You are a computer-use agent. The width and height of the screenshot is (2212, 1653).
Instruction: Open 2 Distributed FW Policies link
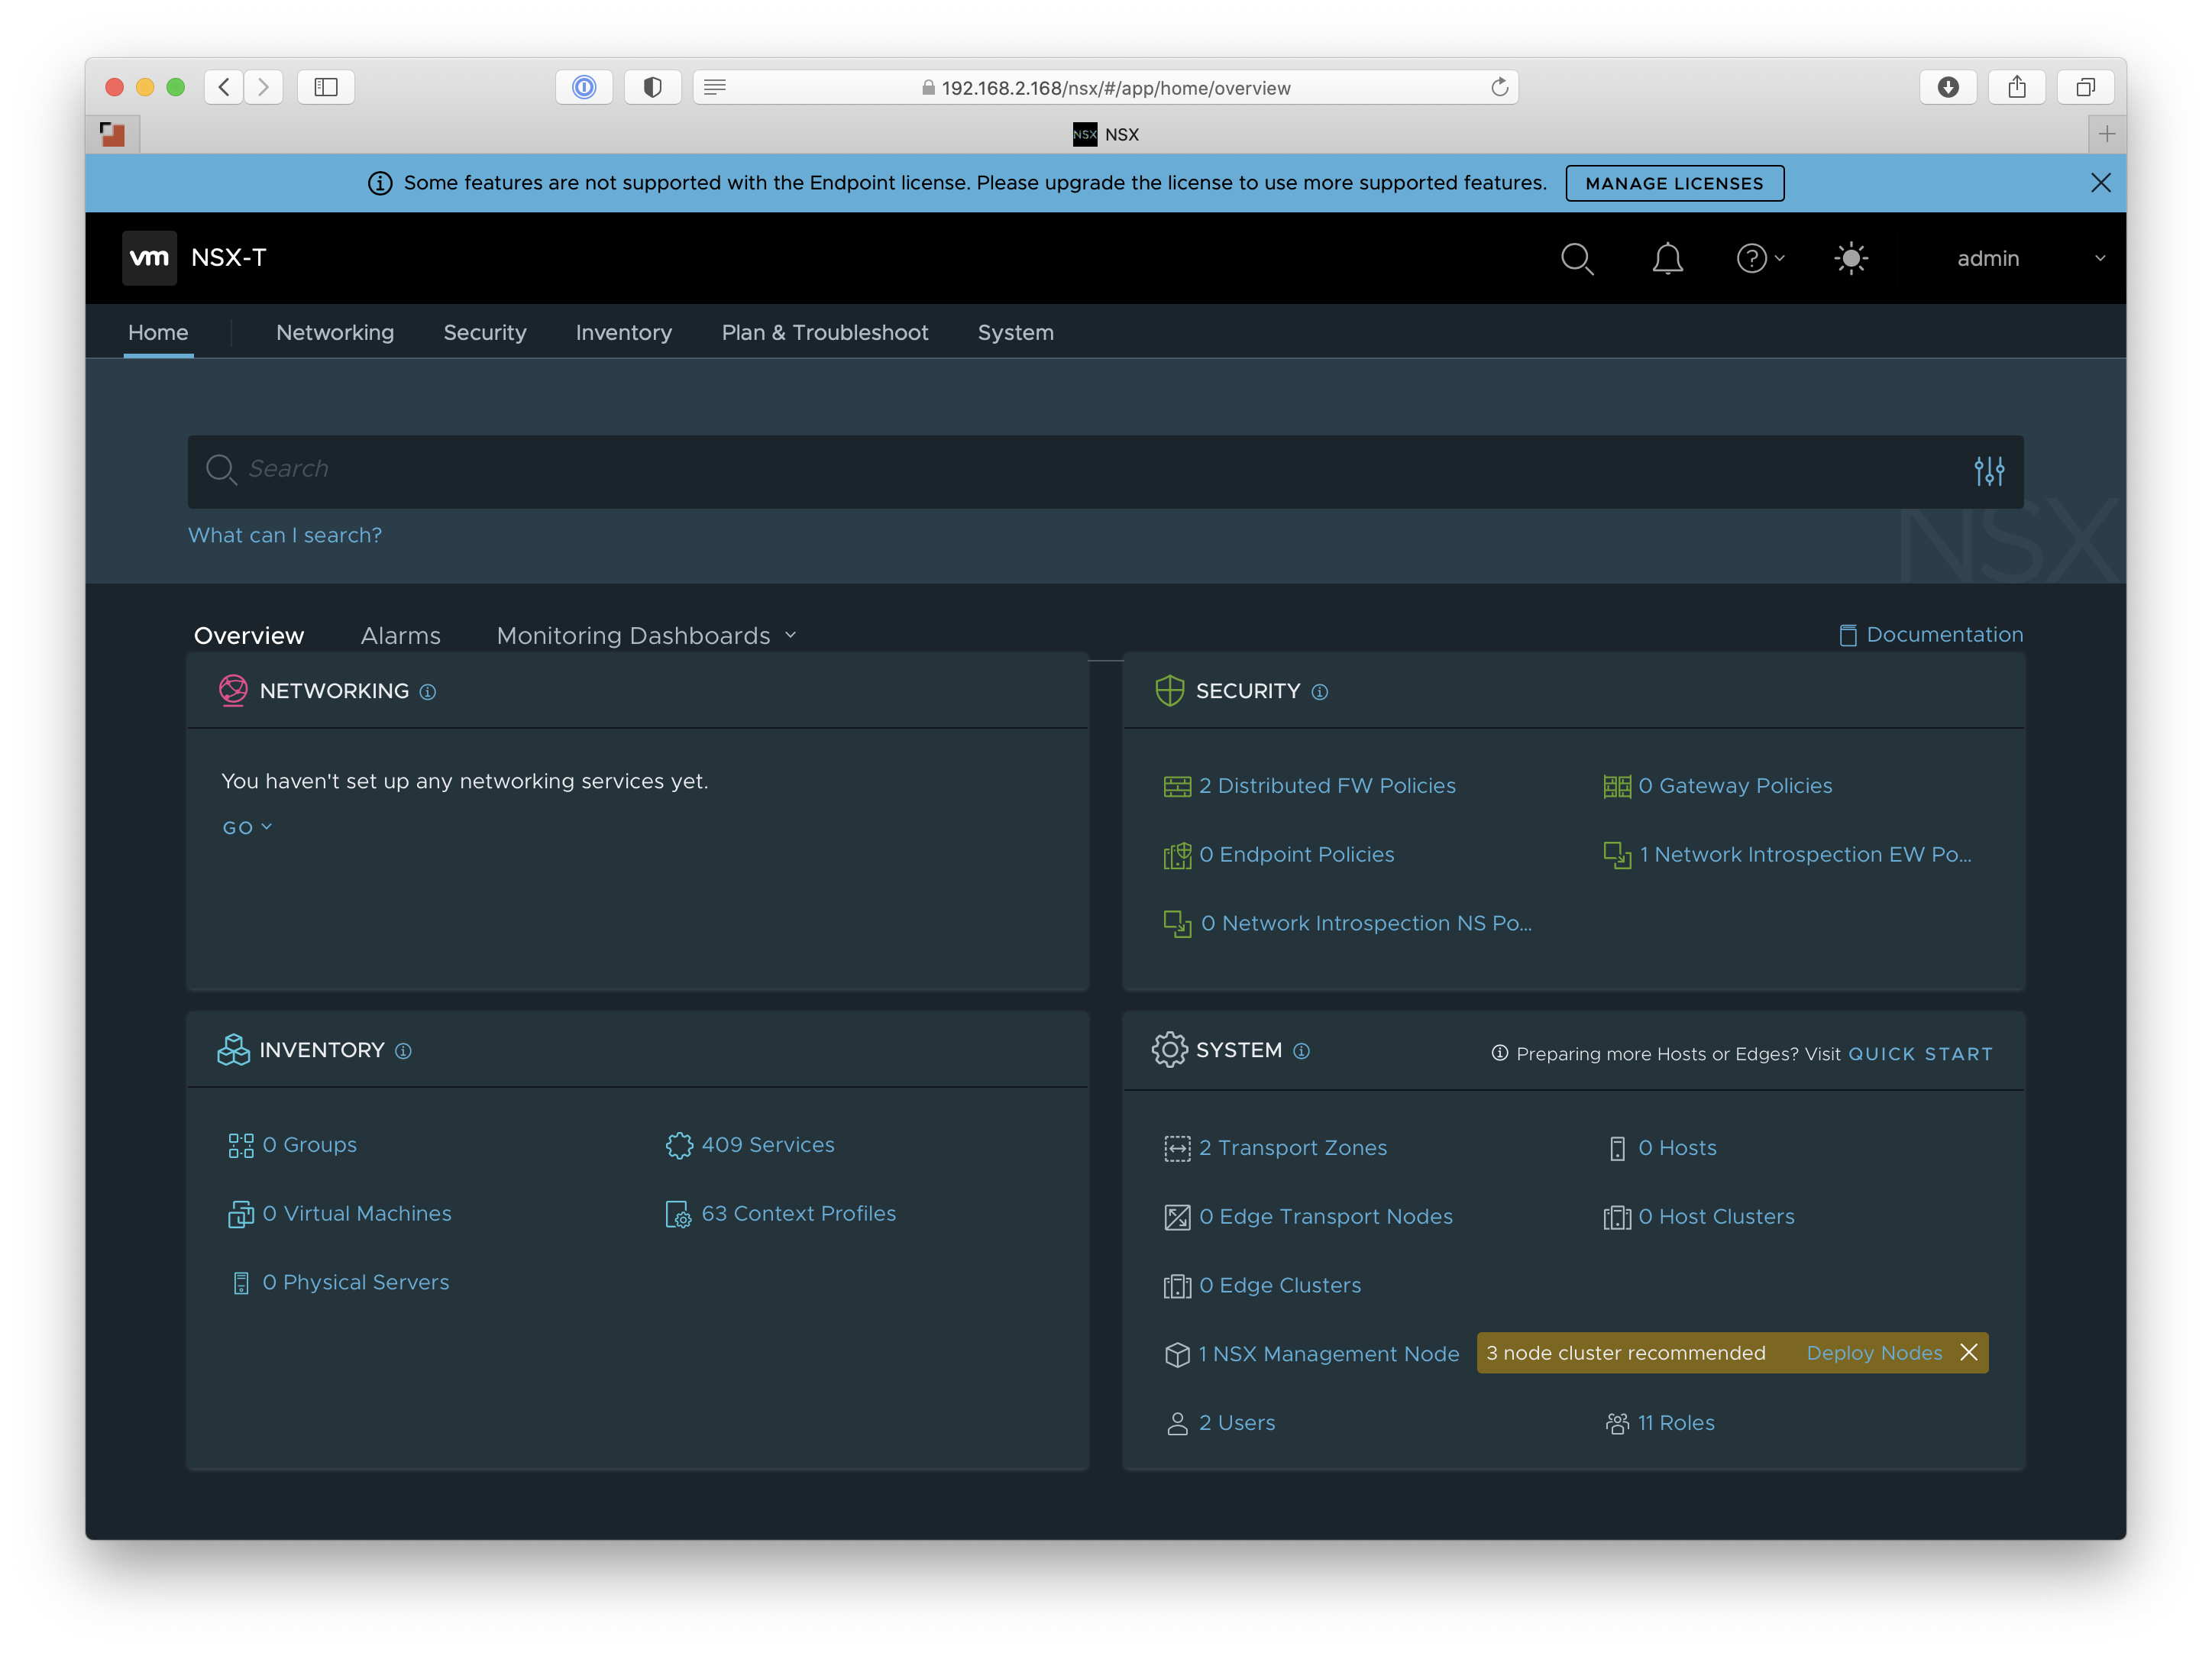coord(1327,786)
